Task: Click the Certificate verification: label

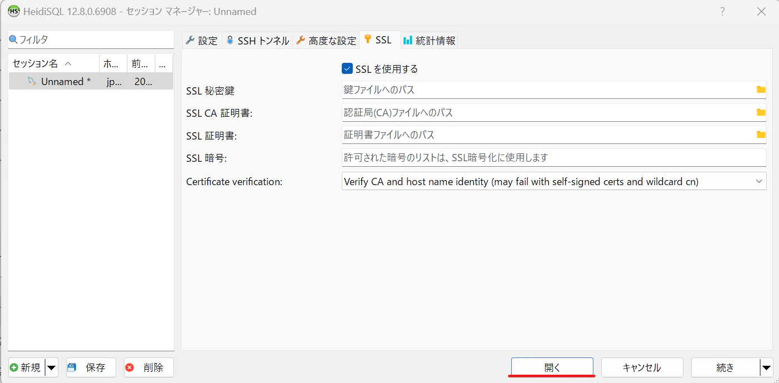Action: (234, 182)
